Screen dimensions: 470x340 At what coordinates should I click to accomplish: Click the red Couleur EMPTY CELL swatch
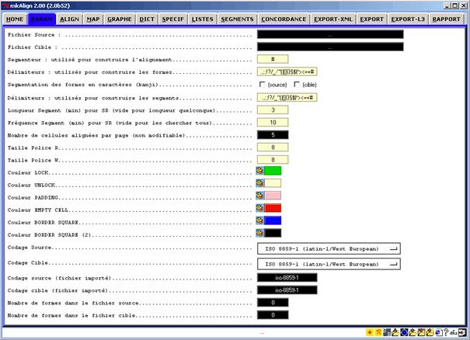point(273,208)
